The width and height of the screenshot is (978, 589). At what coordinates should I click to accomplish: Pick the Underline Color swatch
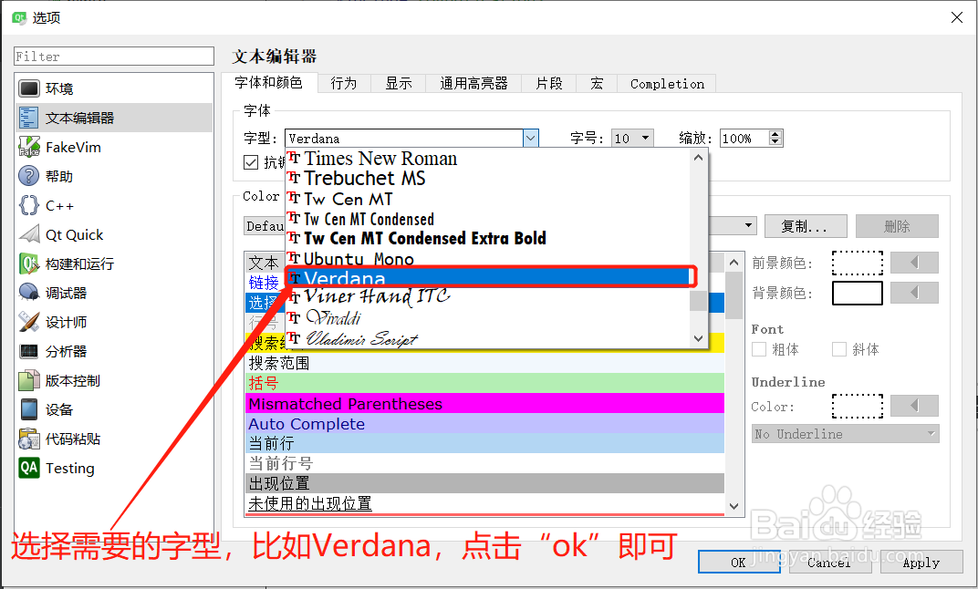click(857, 406)
